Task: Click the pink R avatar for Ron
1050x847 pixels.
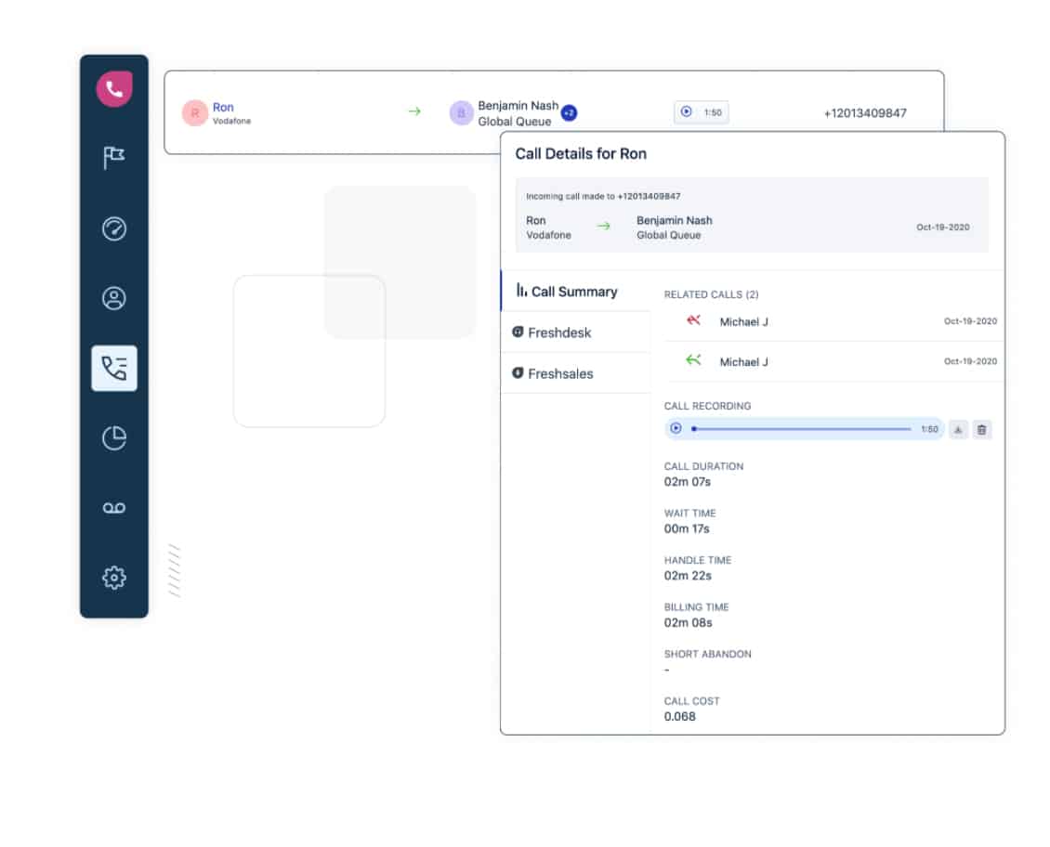Action: pyautogui.click(x=195, y=113)
